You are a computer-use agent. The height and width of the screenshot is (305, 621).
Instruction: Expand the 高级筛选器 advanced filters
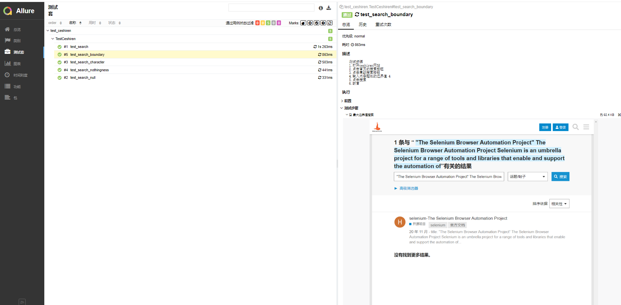(x=406, y=188)
